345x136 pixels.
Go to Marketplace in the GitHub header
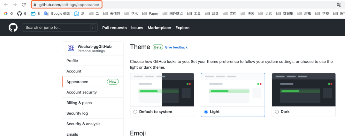click(x=159, y=28)
